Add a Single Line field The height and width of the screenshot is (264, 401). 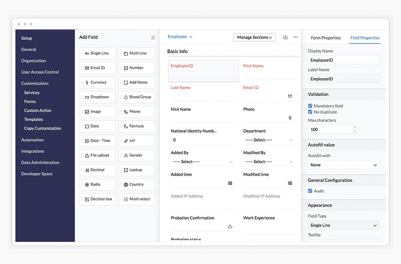[97, 53]
